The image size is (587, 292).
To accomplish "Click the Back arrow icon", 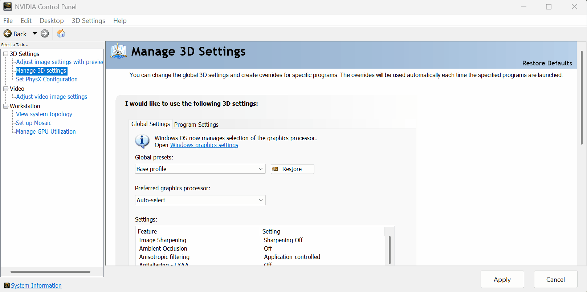I will point(8,34).
